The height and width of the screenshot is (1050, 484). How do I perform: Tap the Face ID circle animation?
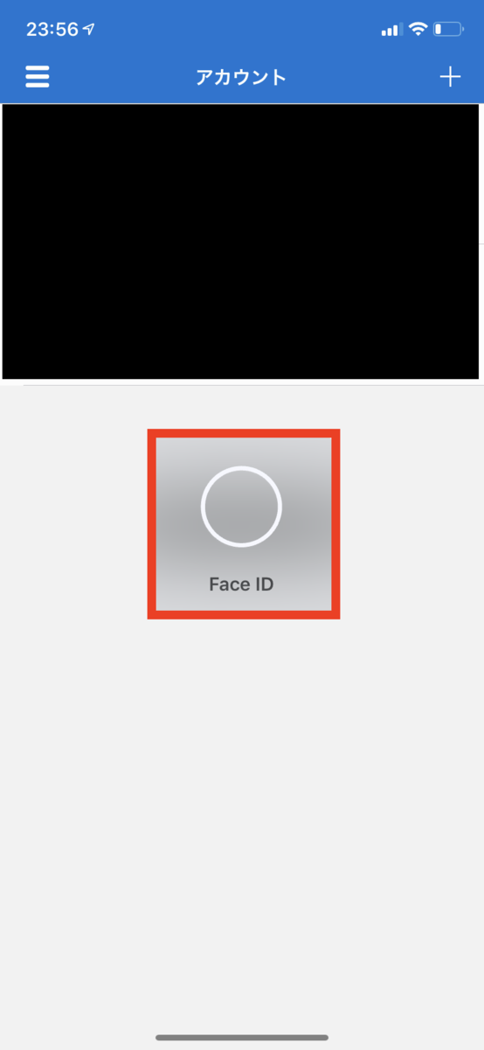(241, 507)
